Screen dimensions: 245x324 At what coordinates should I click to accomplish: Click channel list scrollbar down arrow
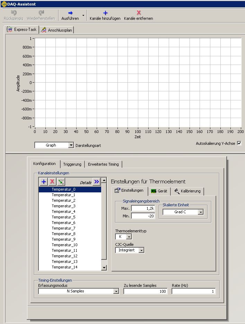[104, 268]
